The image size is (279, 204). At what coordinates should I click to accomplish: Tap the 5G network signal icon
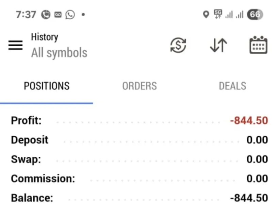coord(218,14)
